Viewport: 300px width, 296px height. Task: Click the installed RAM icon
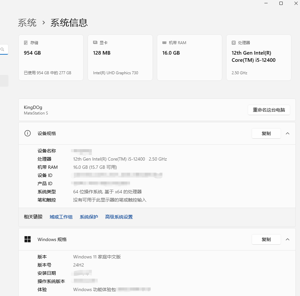pyautogui.click(x=164, y=43)
